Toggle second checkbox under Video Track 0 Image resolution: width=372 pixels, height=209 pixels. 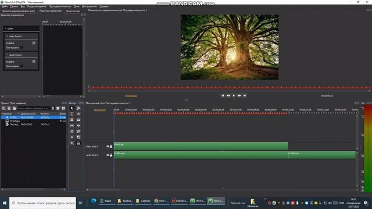point(22,48)
